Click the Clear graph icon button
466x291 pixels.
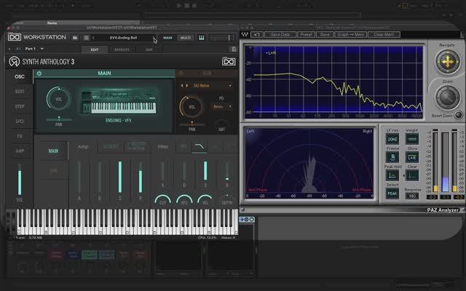tap(412, 175)
